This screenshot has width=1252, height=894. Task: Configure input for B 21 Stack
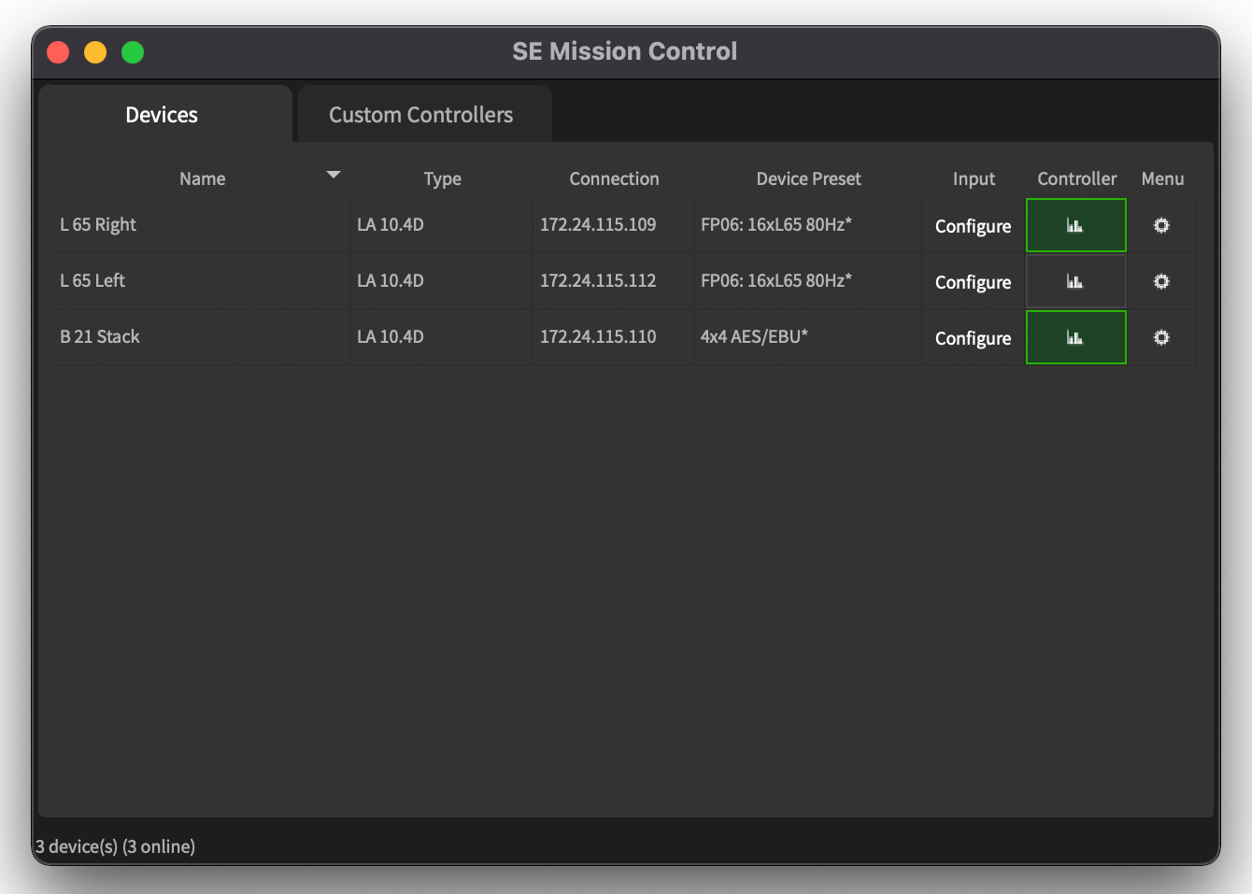973,338
